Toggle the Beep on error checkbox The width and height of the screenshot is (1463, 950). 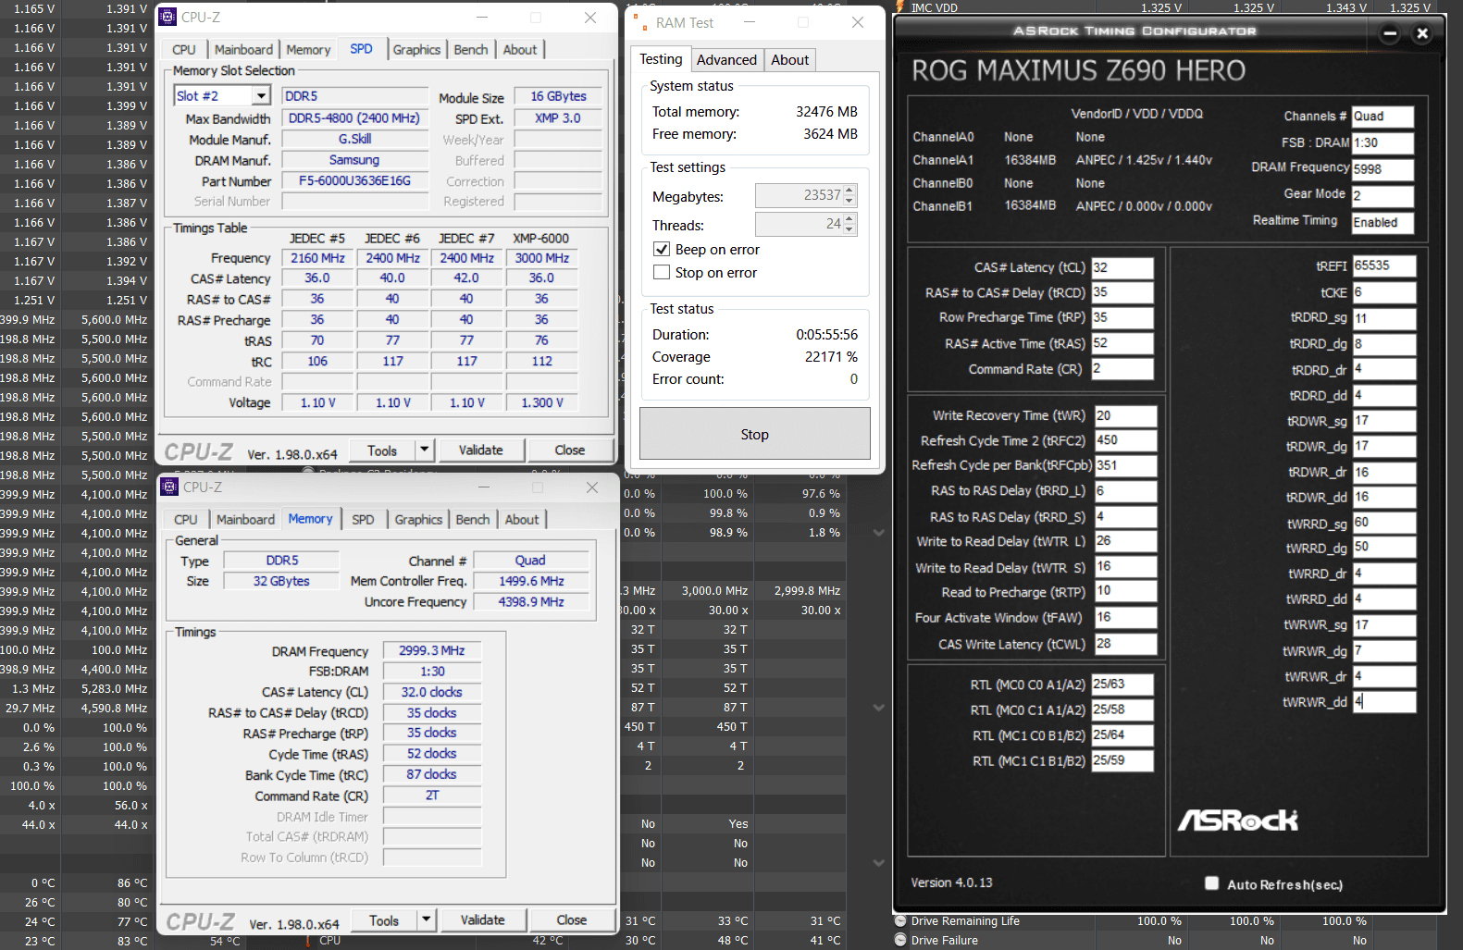(x=662, y=249)
